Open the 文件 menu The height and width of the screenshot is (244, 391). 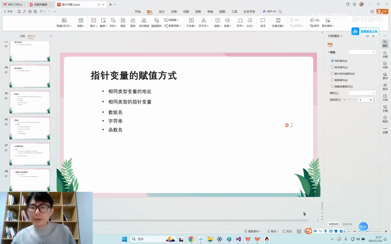click(8, 12)
